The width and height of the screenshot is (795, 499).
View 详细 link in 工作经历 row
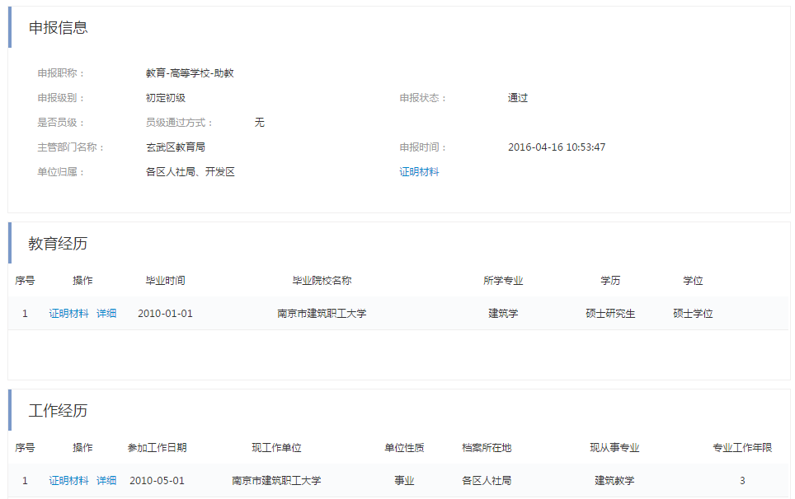point(106,481)
